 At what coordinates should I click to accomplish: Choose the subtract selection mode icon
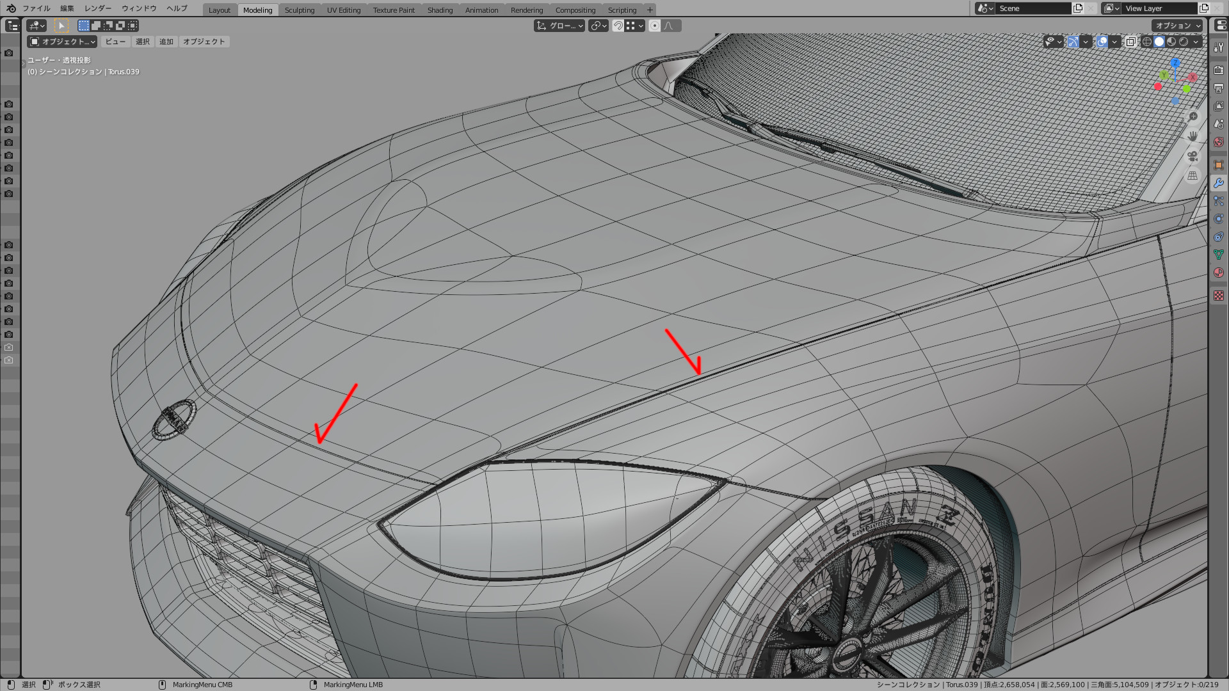(x=108, y=26)
